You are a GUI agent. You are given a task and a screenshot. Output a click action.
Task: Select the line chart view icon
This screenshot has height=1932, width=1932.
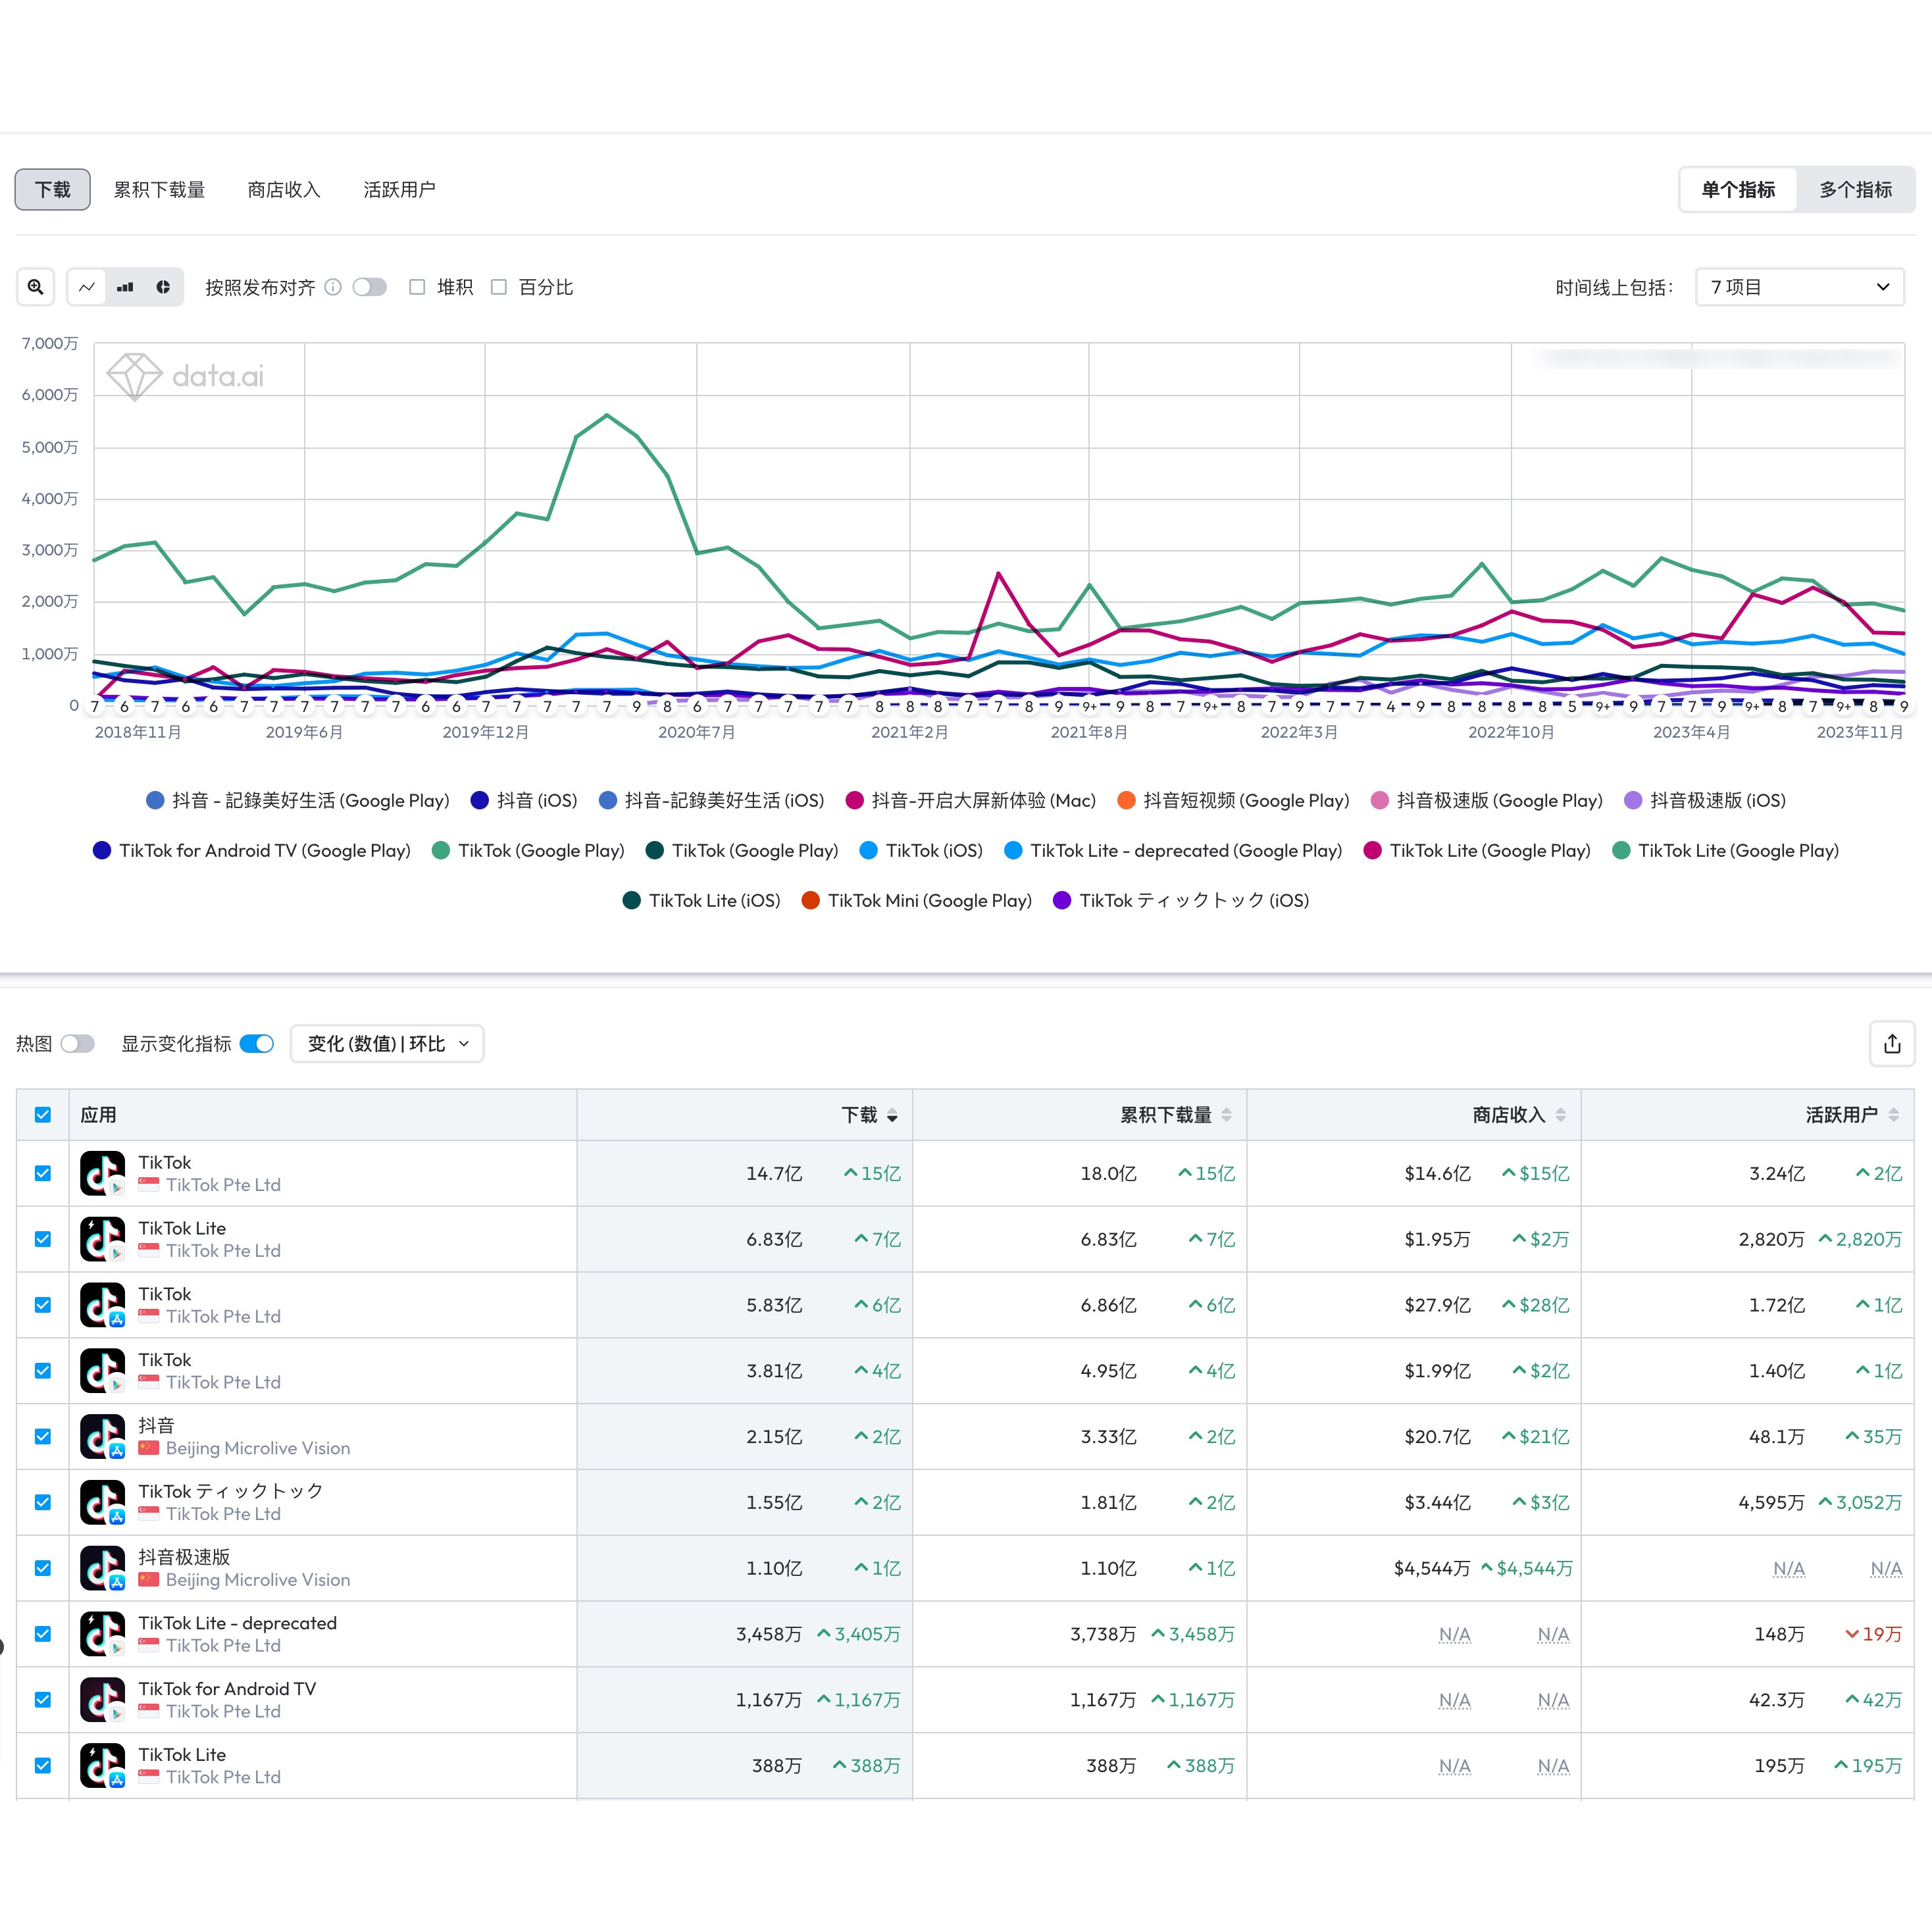(87, 287)
